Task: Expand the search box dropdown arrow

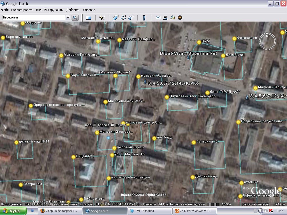Action: tap(68, 18)
